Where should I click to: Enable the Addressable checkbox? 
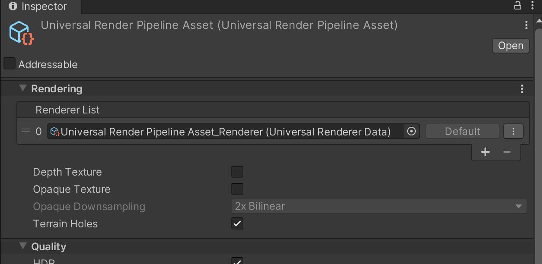(10, 64)
